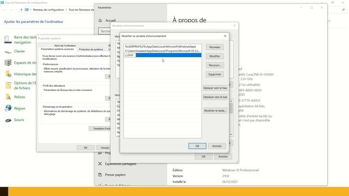
Task: Select the %USERPROFILE% WindowsApps path entry
Action: (163, 47)
